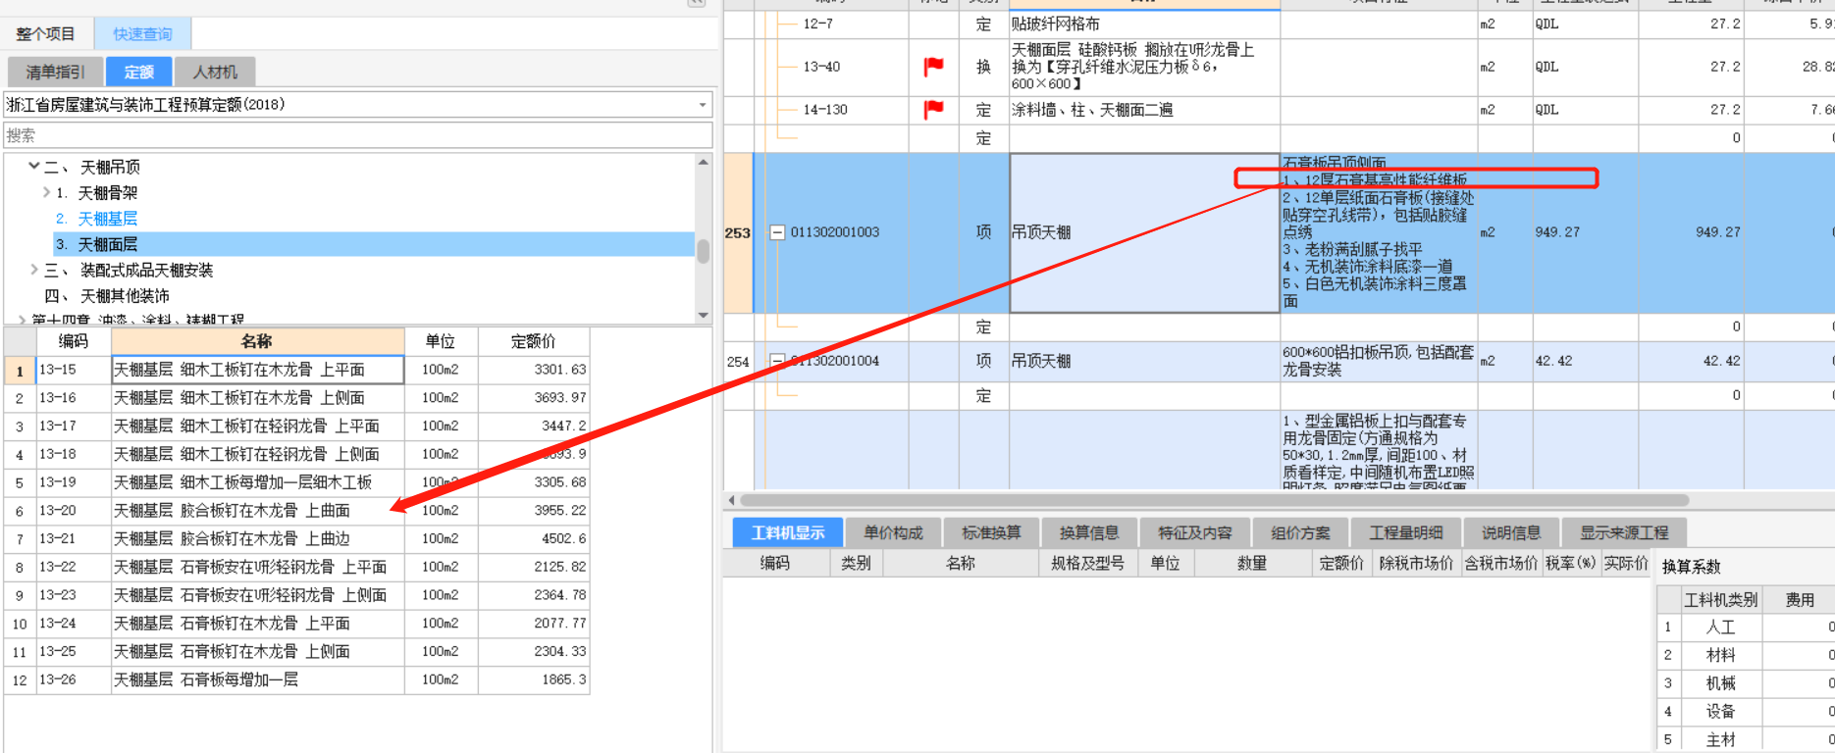Select the 定额 tab
Screen dimensions: 1835x753
(138, 72)
